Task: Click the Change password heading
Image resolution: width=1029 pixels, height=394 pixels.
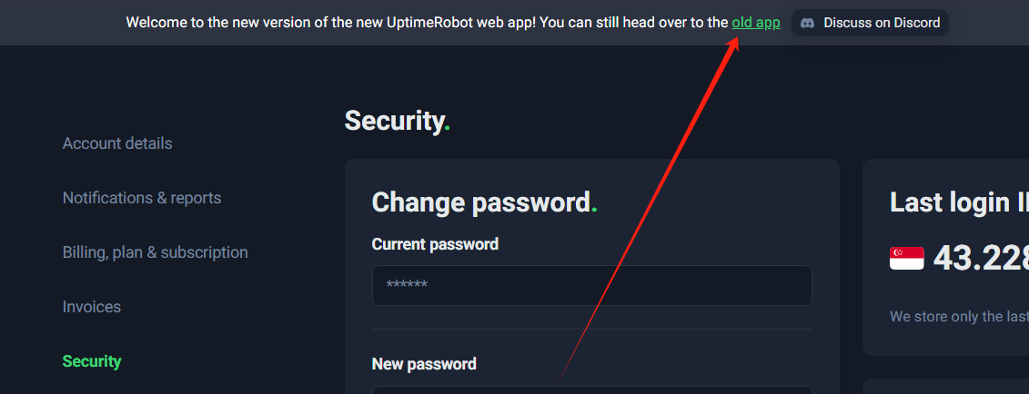Action: click(x=482, y=202)
